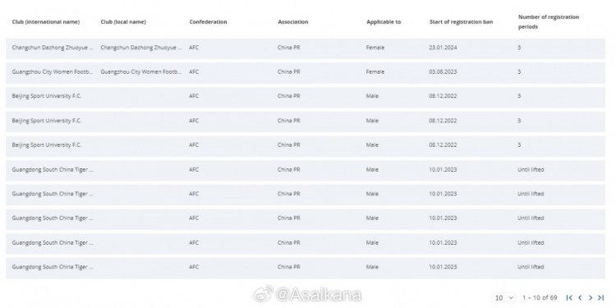Select first Beijing Sport University F.C. row
The width and height of the screenshot is (616, 308).
click(306, 97)
